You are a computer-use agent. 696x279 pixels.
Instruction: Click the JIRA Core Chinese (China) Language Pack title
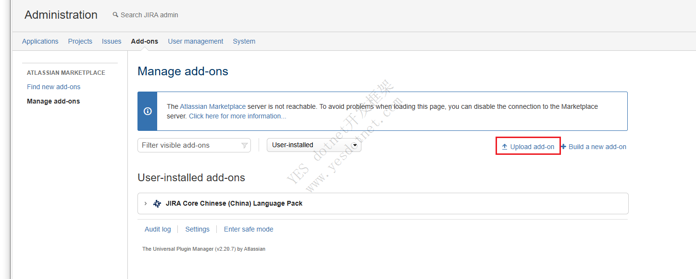tap(234, 203)
